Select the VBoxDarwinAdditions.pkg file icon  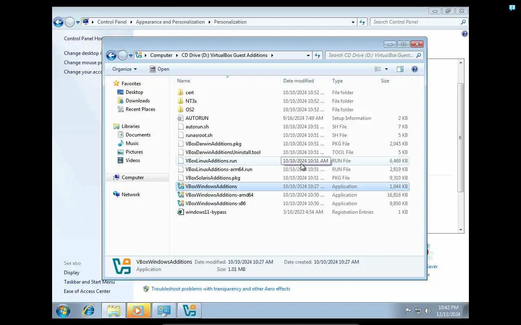pyautogui.click(x=181, y=144)
